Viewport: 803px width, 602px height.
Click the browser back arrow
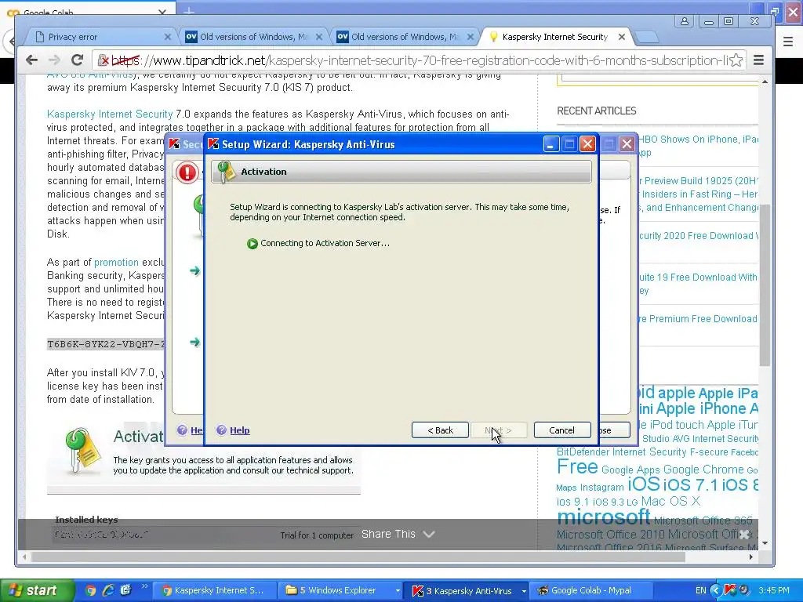31,60
